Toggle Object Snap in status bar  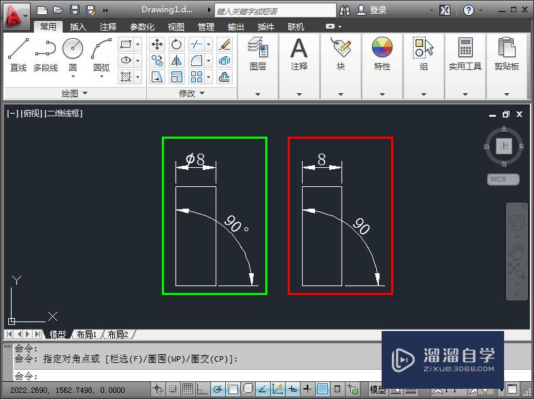233,389
